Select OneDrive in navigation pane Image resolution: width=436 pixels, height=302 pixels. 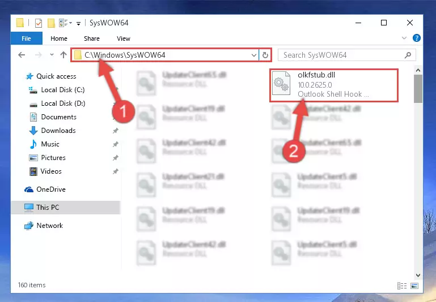tap(51, 189)
